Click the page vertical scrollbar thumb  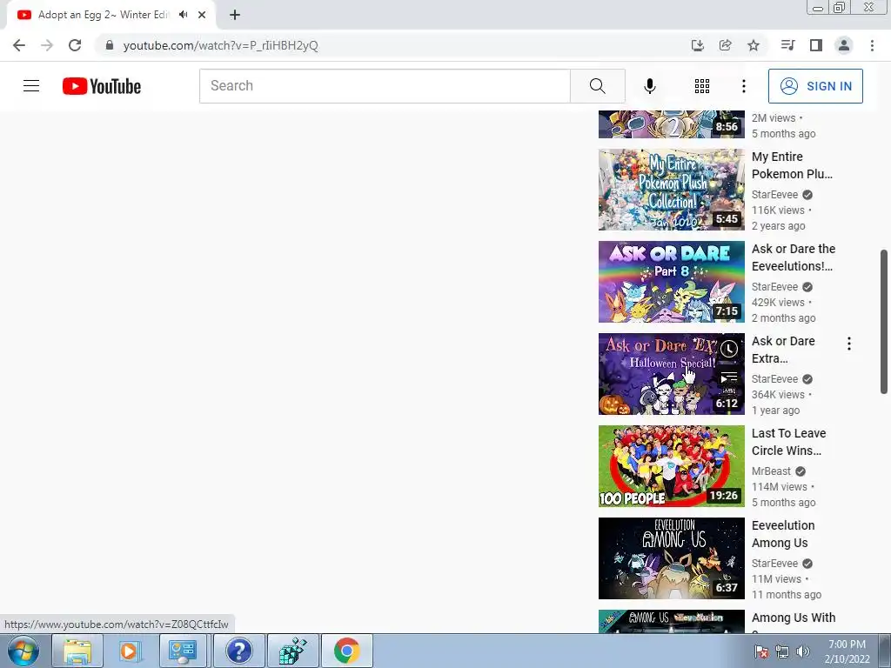(x=884, y=322)
